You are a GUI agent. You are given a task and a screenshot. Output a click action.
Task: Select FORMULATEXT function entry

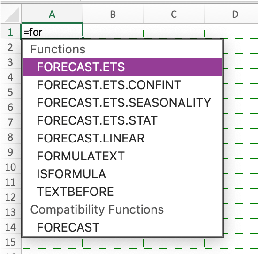tap(122, 156)
